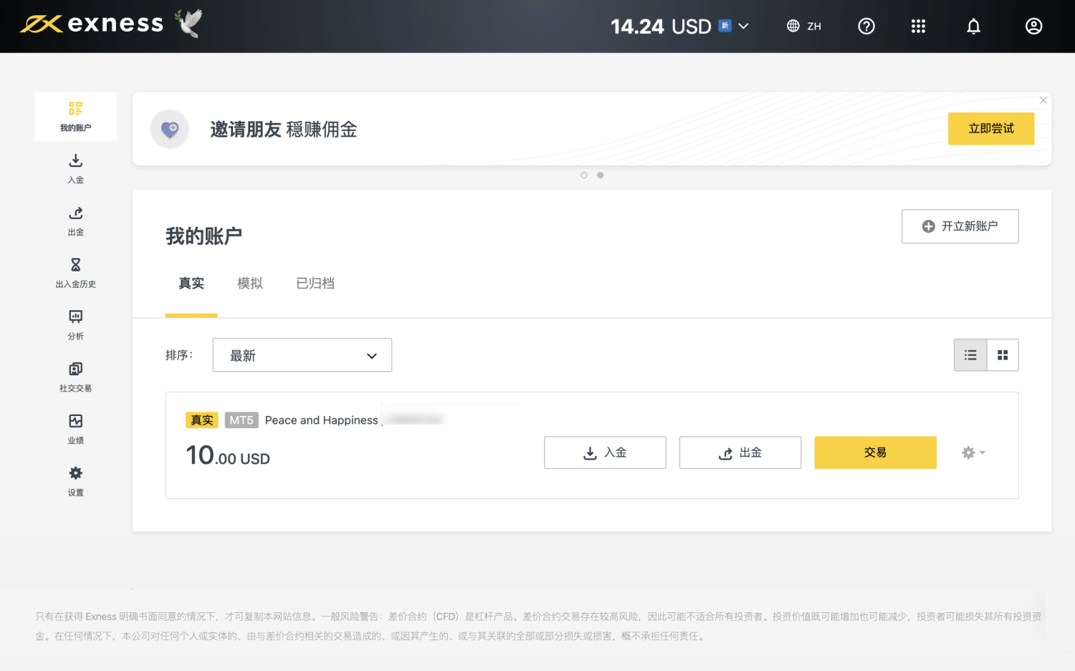
Task: Open 出入金历史 transaction history in sidebar
Action: click(x=75, y=273)
